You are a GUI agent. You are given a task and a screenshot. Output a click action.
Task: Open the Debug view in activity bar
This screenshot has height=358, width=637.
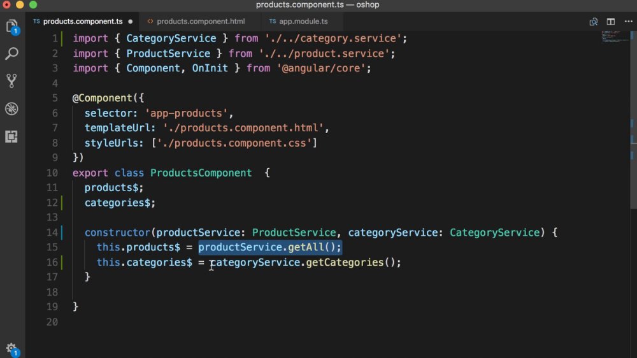(11, 108)
